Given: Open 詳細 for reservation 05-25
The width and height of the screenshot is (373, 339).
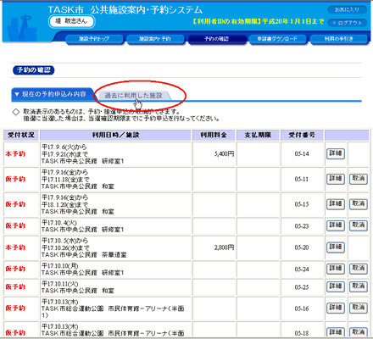Looking at the screenshot, I should coord(336,286).
